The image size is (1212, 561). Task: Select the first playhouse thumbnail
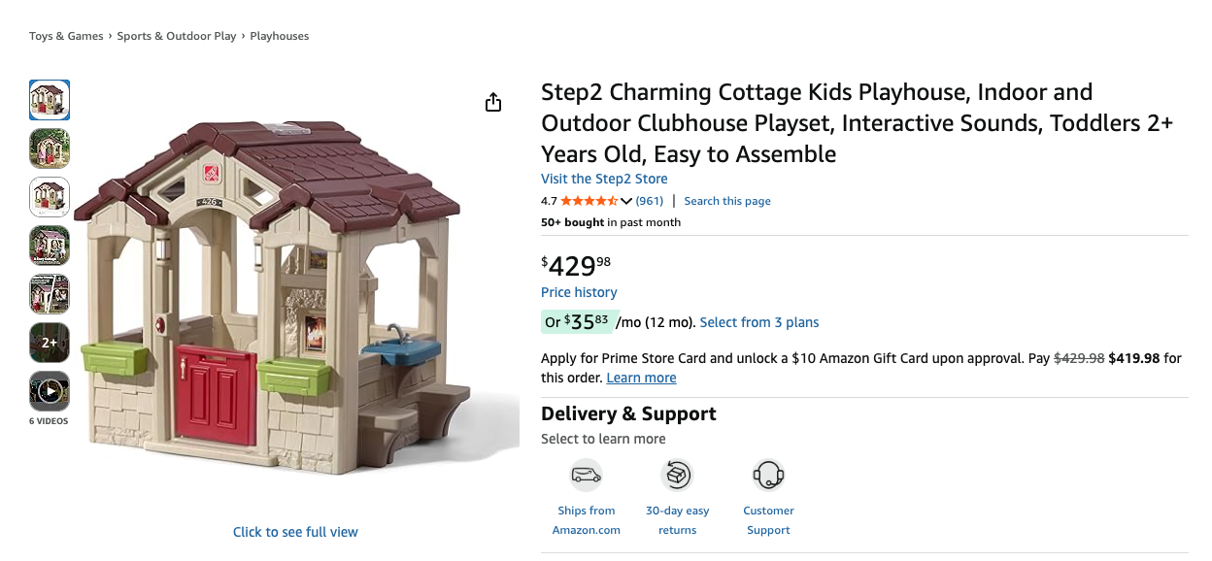50,100
